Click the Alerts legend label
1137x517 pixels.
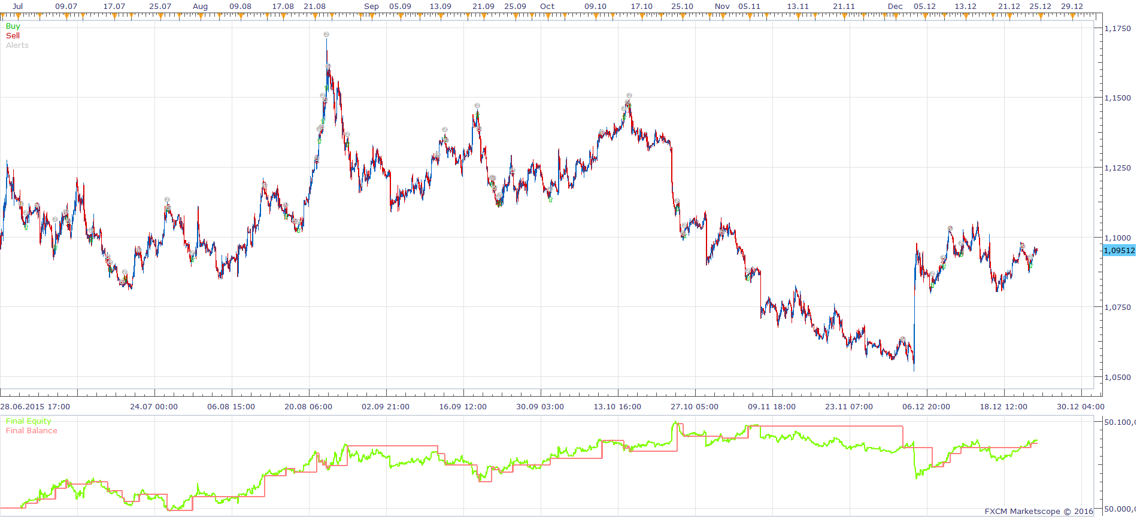pyautogui.click(x=17, y=45)
